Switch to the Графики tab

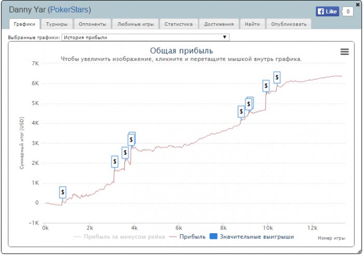point(24,24)
